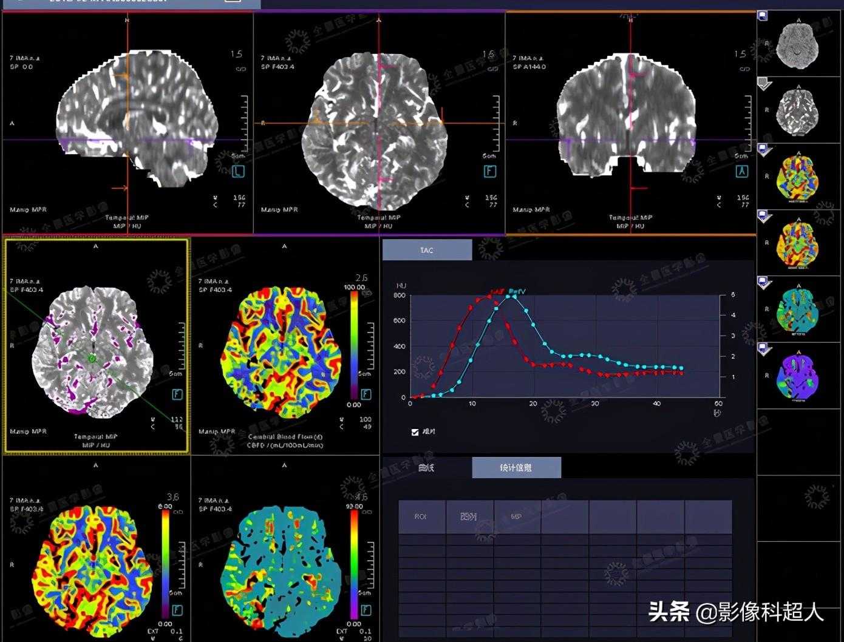844x642 pixels.
Task: Click the ROI column header in statistics table
Action: pyautogui.click(x=422, y=517)
